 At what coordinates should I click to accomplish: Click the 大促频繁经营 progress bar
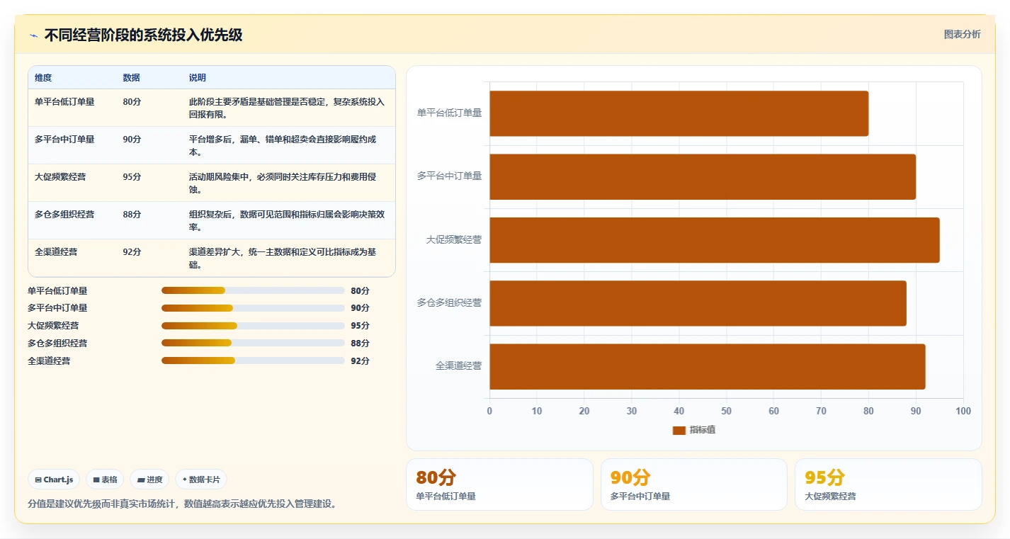coord(253,326)
